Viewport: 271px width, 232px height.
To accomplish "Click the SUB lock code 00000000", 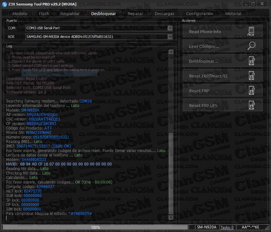I will 33,195.
